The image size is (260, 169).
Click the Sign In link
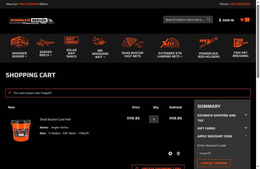pos(228,20)
